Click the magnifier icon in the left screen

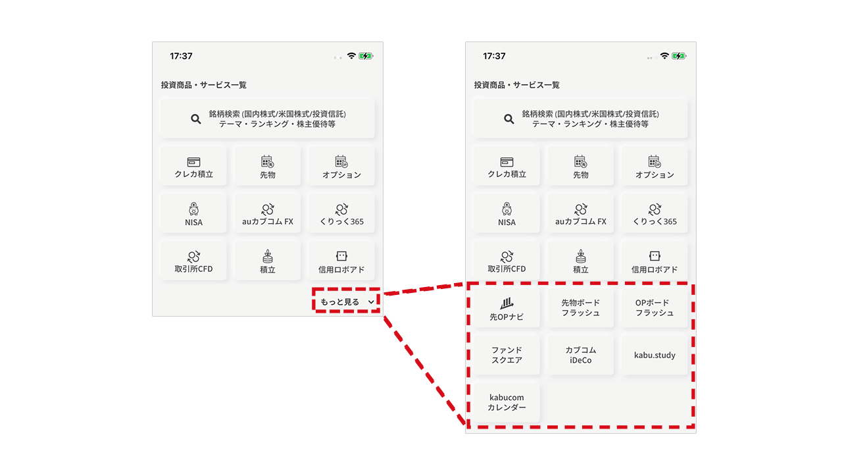coord(195,119)
